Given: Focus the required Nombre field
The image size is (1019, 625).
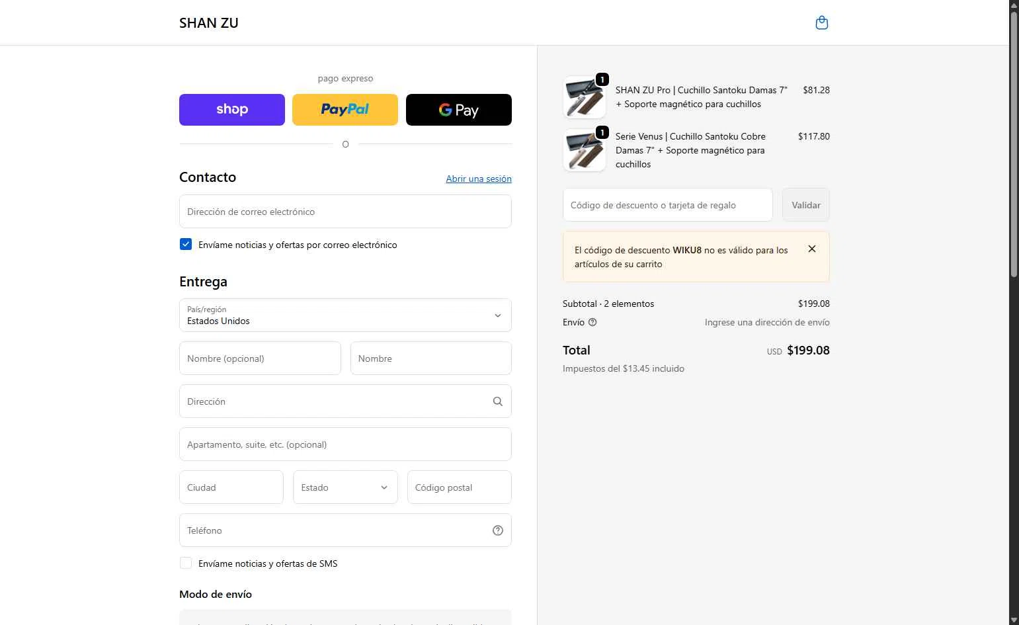Looking at the screenshot, I should pos(431,358).
